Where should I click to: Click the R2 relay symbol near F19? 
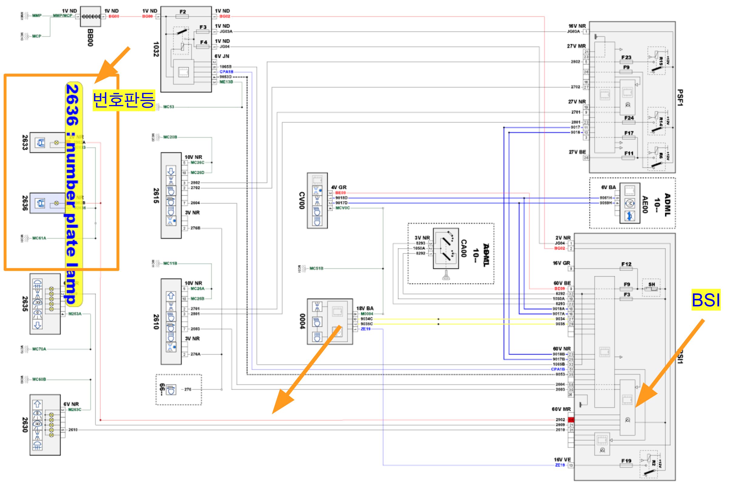pyautogui.click(x=649, y=464)
